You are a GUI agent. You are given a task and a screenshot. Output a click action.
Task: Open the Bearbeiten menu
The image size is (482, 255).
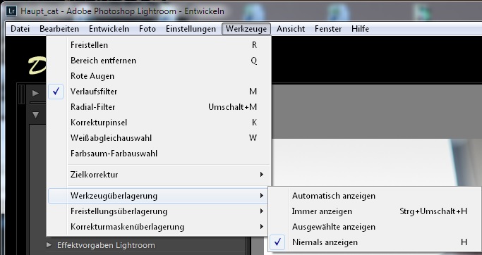click(x=59, y=29)
